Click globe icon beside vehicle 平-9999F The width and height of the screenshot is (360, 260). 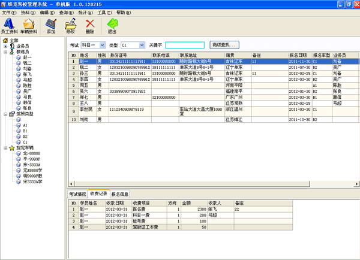[19, 159]
